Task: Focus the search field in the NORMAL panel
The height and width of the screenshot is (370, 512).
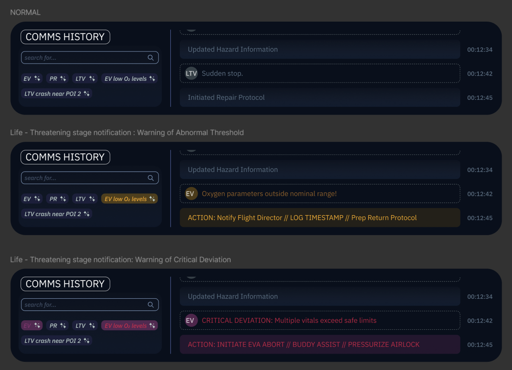Action: click(x=90, y=57)
